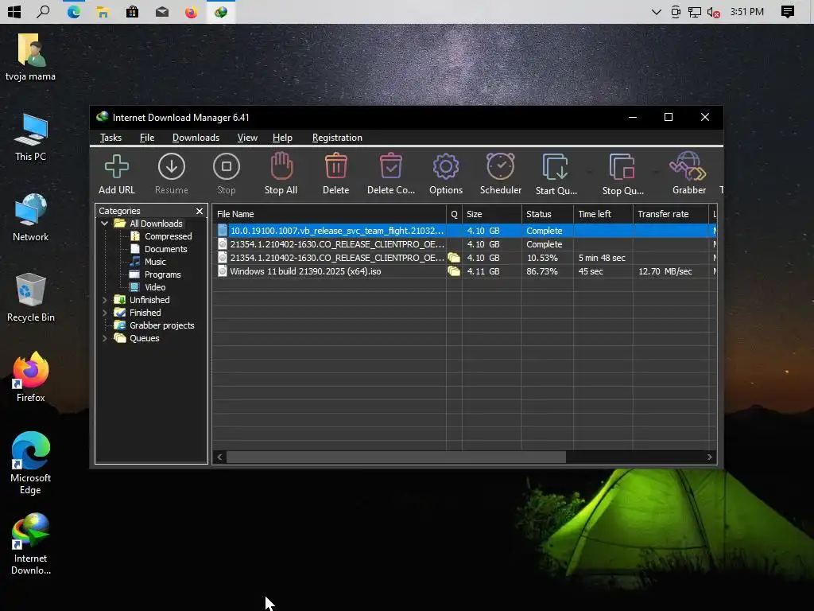The image size is (814, 611).
Task: Click the Add URL toolbar icon
Action: point(117,167)
